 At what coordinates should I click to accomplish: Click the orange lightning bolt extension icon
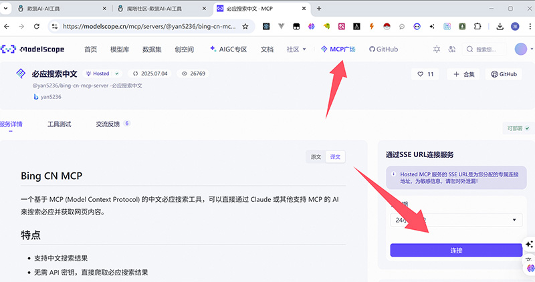click(372, 26)
